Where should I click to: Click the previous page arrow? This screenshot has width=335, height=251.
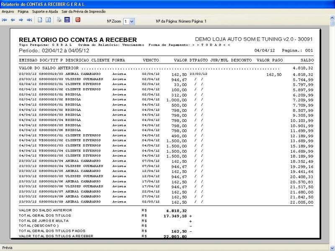coord(13,20)
